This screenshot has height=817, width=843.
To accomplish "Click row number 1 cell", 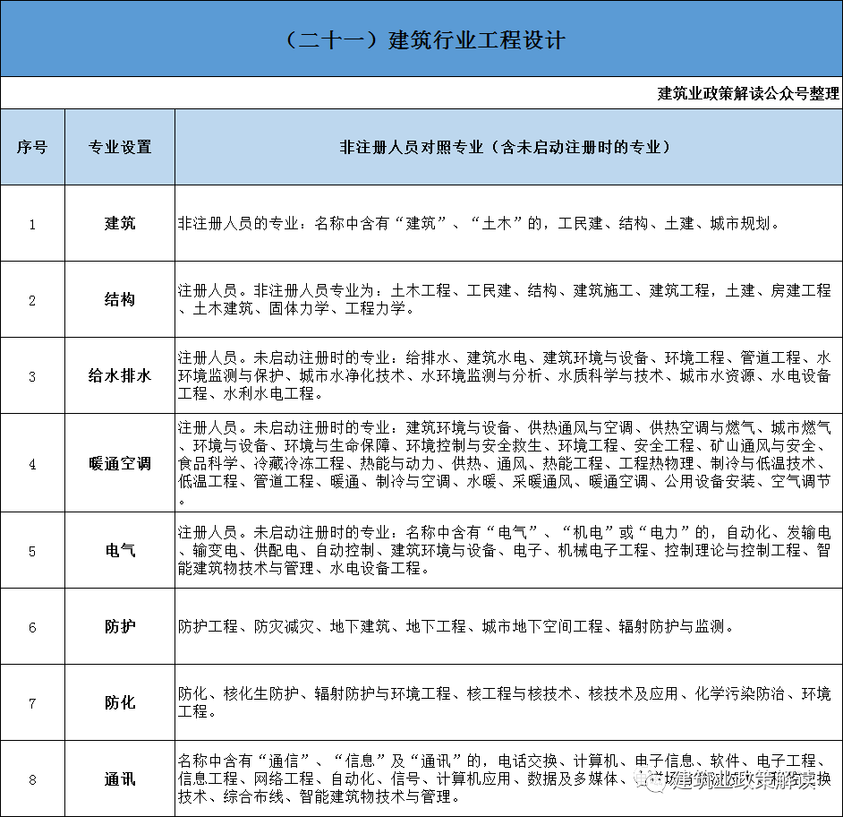I will click(x=32, y=223).
